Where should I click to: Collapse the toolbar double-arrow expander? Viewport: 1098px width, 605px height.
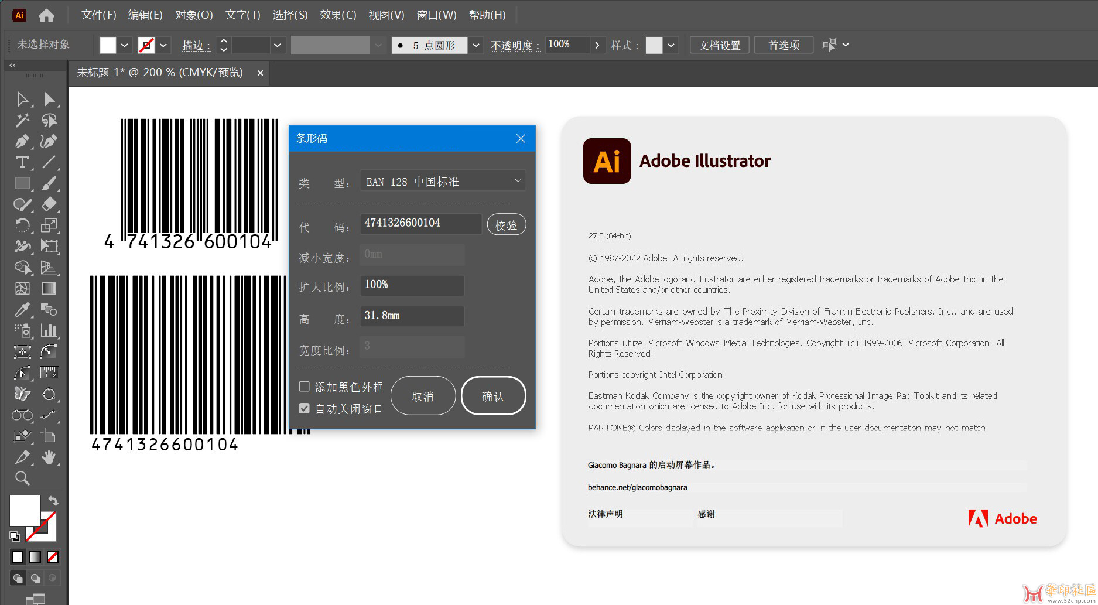(x=12, y=66)
